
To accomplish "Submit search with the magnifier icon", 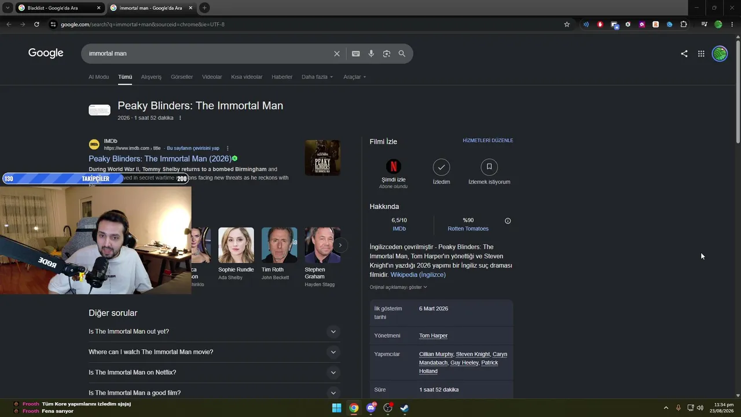I will [x=402, y=54].
